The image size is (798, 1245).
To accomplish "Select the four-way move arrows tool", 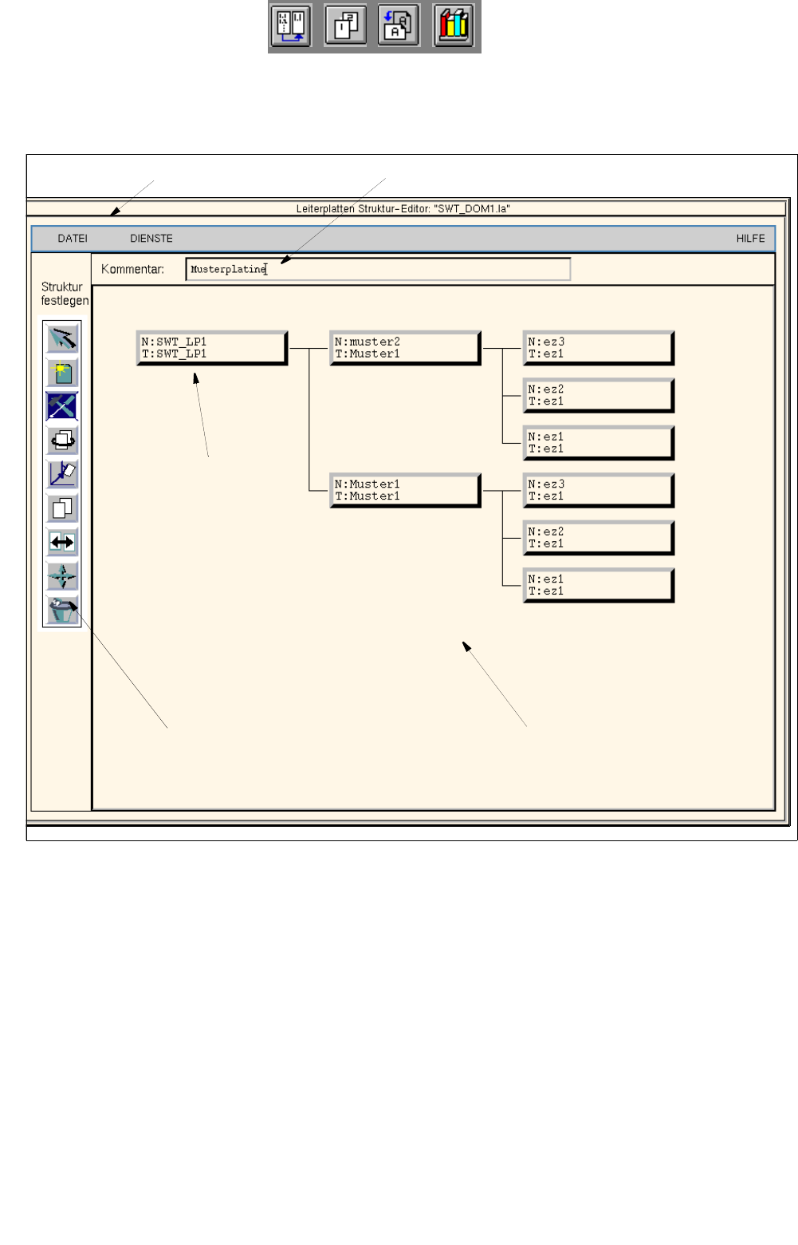I will pyautogui.click(x=62, y=576).
